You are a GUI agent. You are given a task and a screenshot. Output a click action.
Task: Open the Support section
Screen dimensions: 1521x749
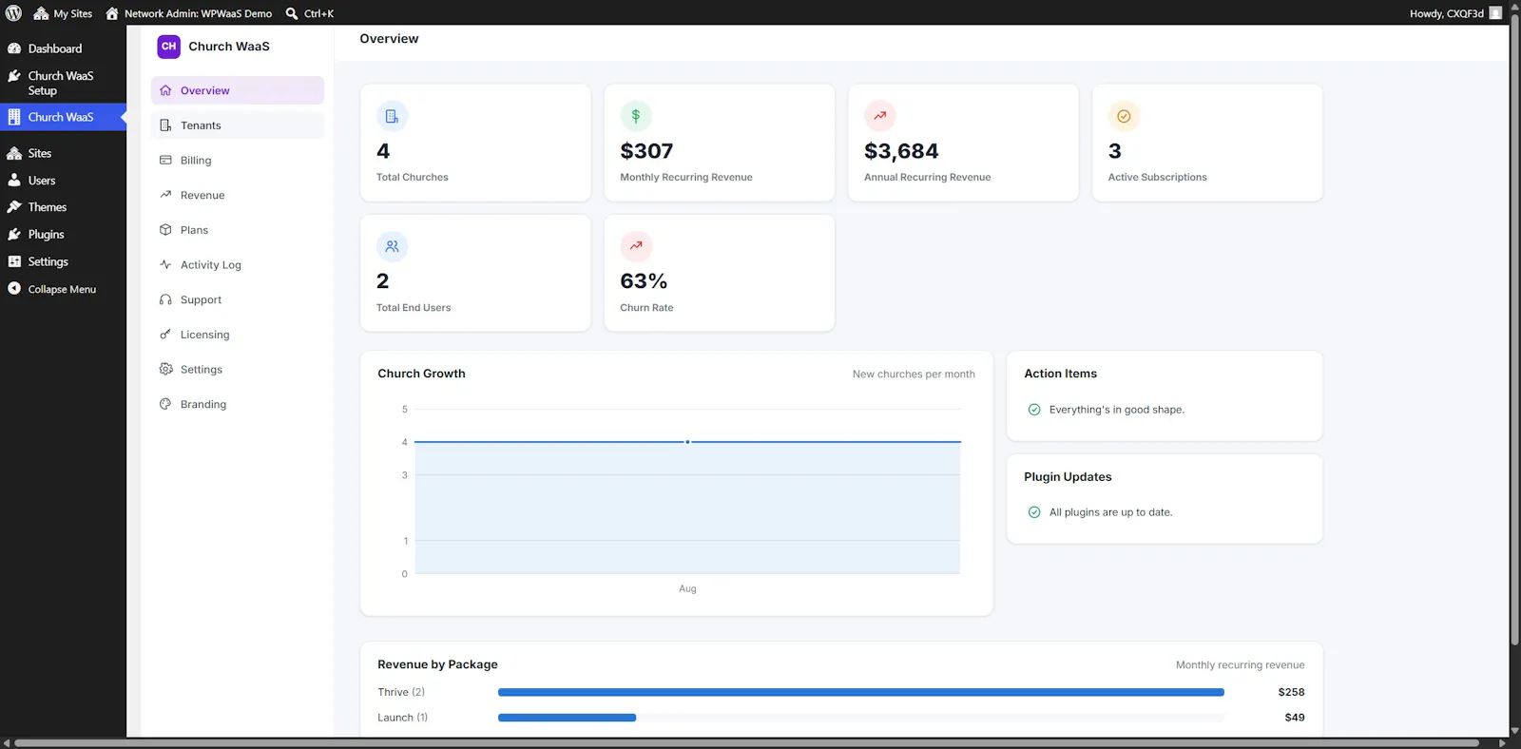pyautogui.click(x=238, y=299)
